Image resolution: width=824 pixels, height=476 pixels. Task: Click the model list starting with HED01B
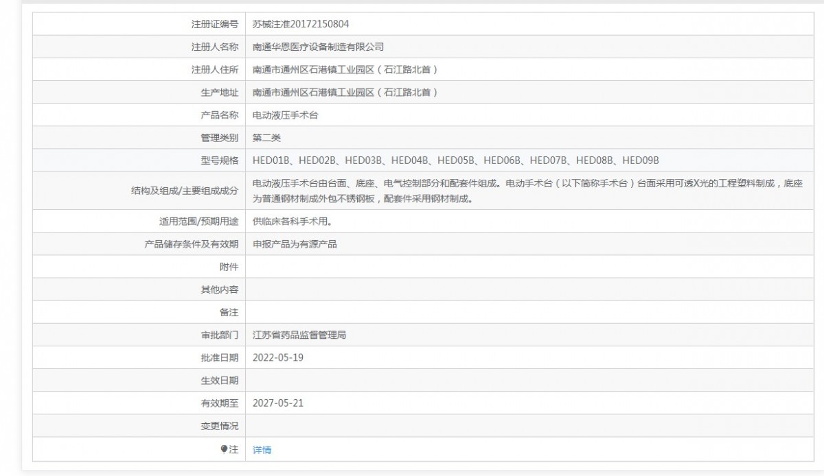[456, 160]
